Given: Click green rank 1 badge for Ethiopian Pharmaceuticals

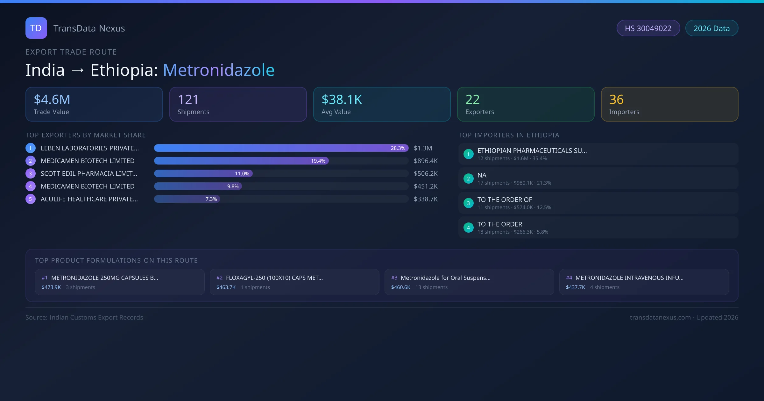Looking at the screenshot, I should click(468, 154).
